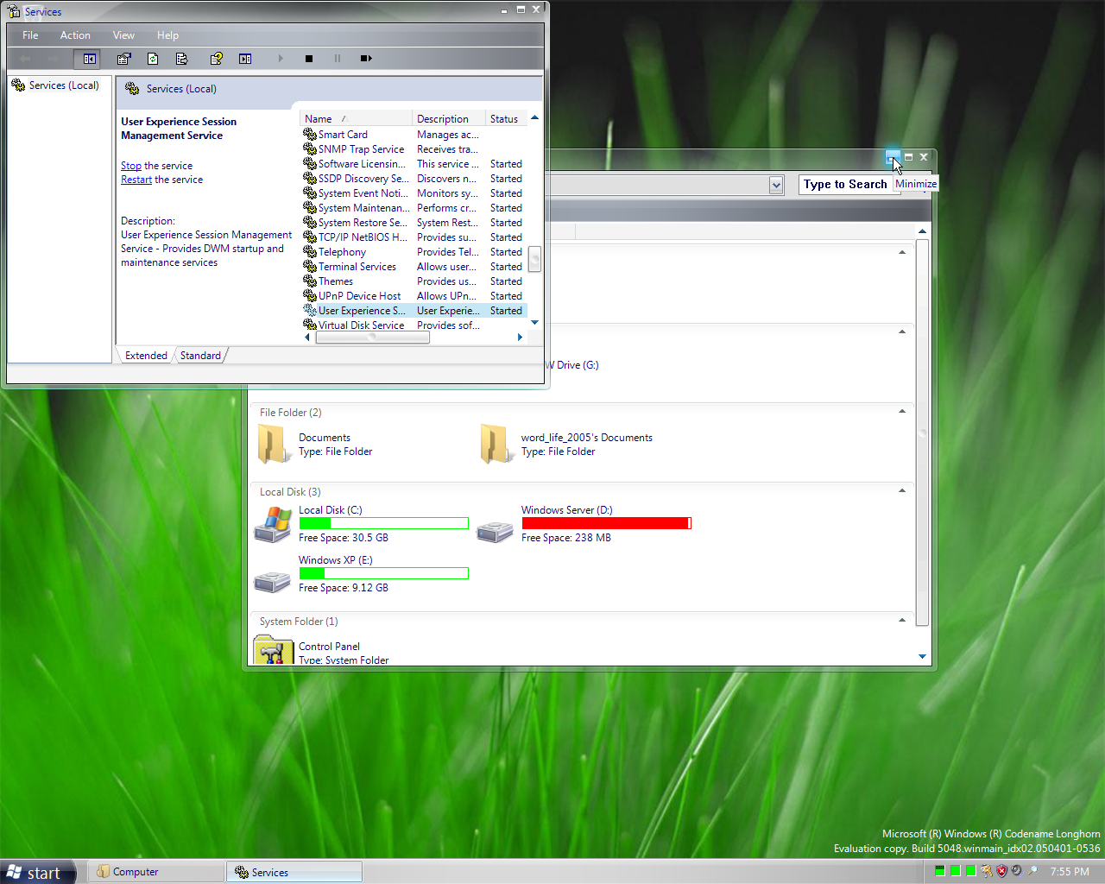Click the services list scroll-left arrow
This screenshot has height=884, width=1105.
pyautogui.click(x=307, y=338)
